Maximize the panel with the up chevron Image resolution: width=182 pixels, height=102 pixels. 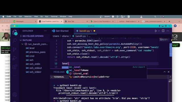point(165,72)
